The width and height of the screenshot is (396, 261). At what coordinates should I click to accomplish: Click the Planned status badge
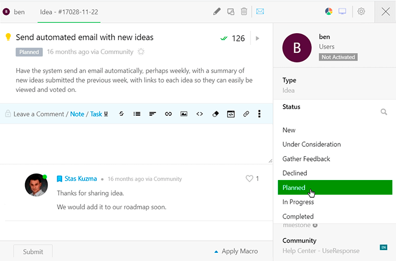pyautogui.click(x=29, y=52)
